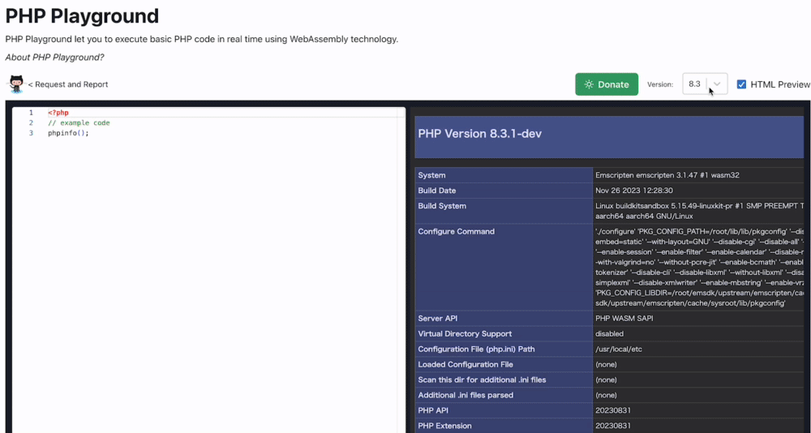Click the disabled value for Virtual Directory Support
The width and height of the screenshot is (811, 433).
click(609, 334)
